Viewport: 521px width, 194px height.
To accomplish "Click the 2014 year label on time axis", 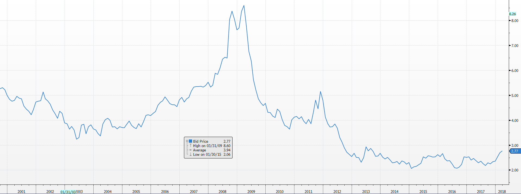I will 395,192.
